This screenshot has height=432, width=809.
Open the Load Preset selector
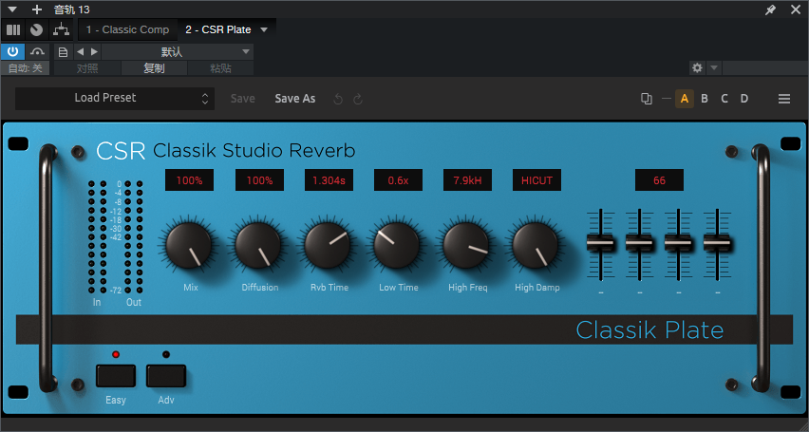tap(115, 98)
